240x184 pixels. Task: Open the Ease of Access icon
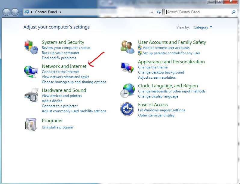click(x=127, y=109)
